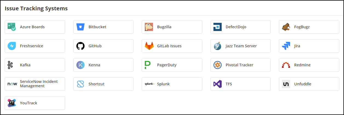This screenshot has width=344, height=115.
Task: Click the GitHub octocat icon
Action: pyautogui.click(x=80, y=46)
